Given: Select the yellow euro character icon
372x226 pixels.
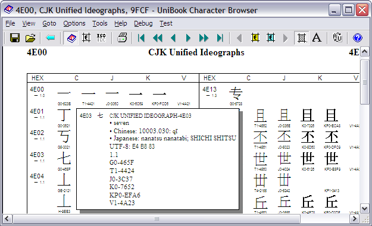Looking at the screenshot, I should click(255, 38).
